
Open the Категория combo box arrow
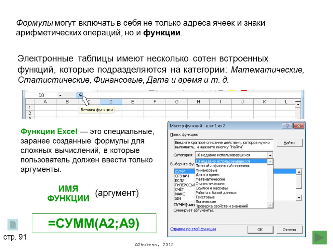pyautogui.click(x=270, y=155)
